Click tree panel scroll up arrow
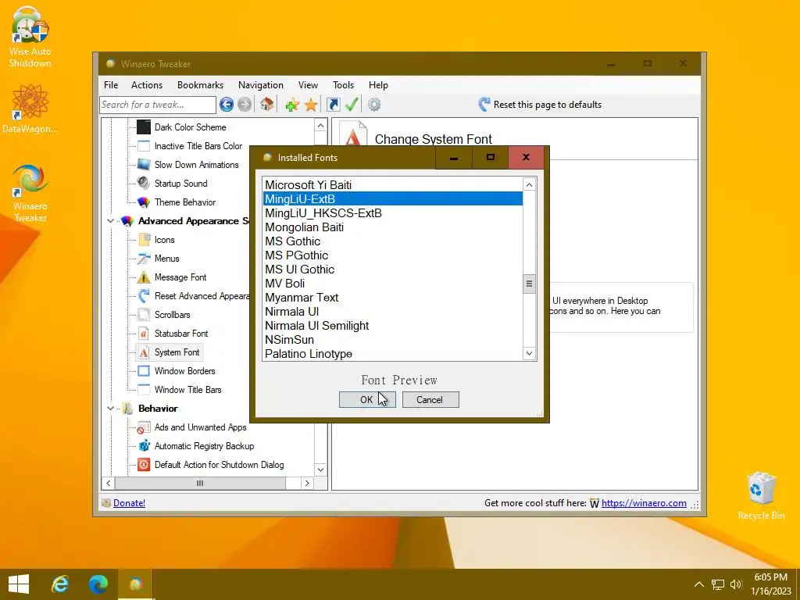Viewport: 800px width, 600px height. [320, 126]
